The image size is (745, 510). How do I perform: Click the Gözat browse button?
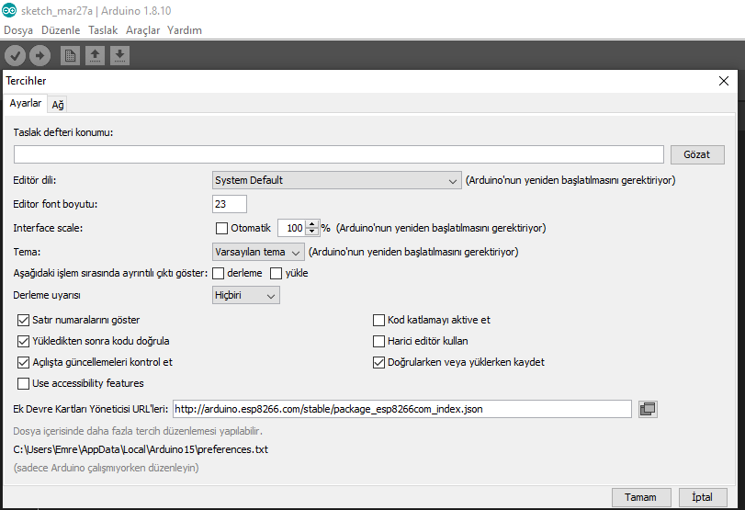pos(697,154)
